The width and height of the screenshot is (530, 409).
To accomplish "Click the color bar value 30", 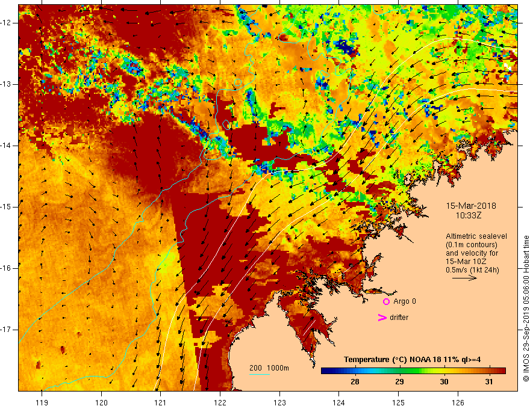I will tap(444, 382).
